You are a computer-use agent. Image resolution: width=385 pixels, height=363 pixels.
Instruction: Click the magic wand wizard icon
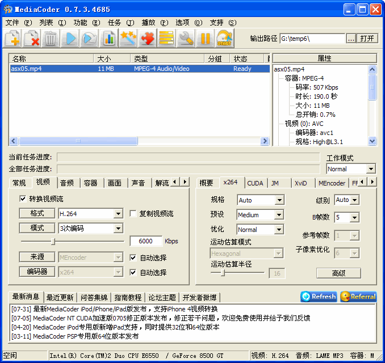coord(128,38)
